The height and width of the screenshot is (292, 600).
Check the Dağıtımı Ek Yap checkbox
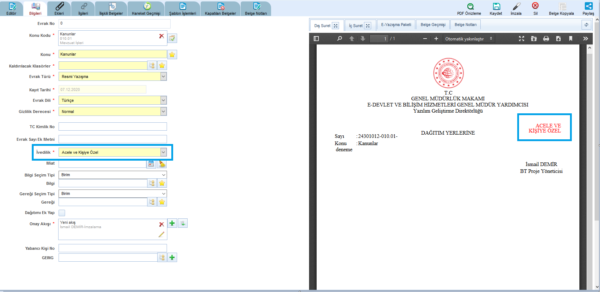click(62, 213)
